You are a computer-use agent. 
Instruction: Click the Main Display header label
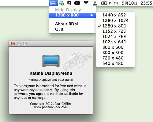coord(68,10)
